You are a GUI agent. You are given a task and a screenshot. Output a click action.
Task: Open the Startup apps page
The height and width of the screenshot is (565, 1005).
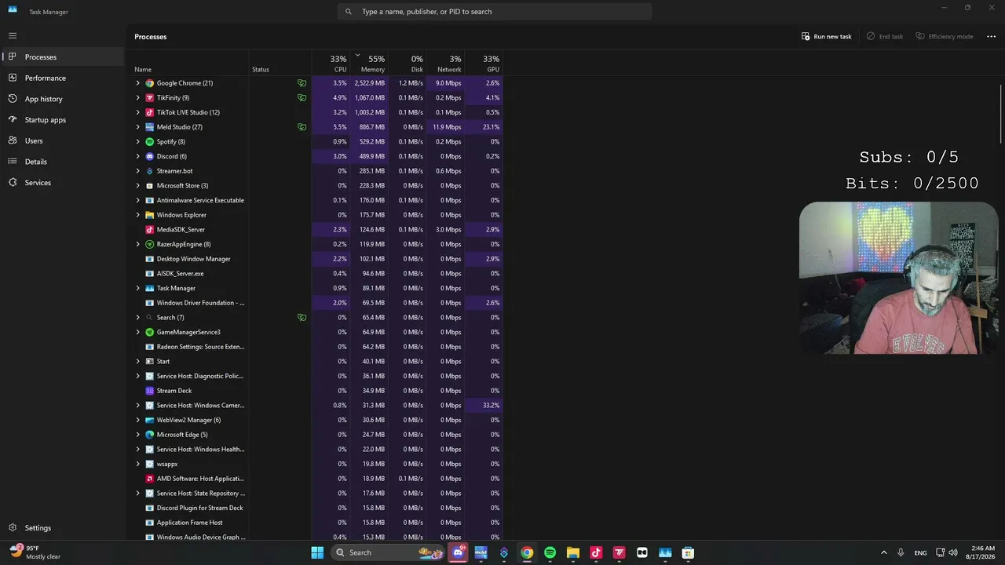point(63,120)
